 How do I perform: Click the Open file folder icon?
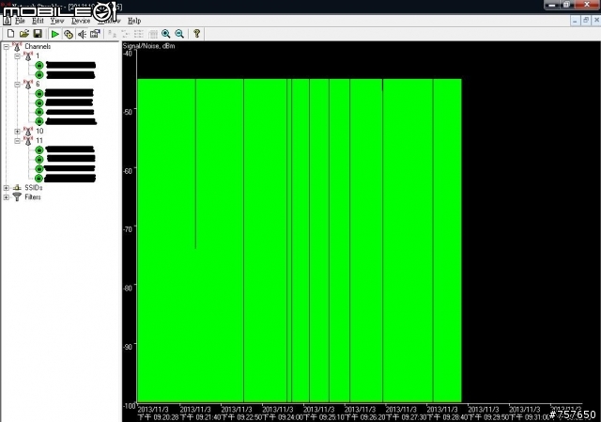click(x=24, y=34)
